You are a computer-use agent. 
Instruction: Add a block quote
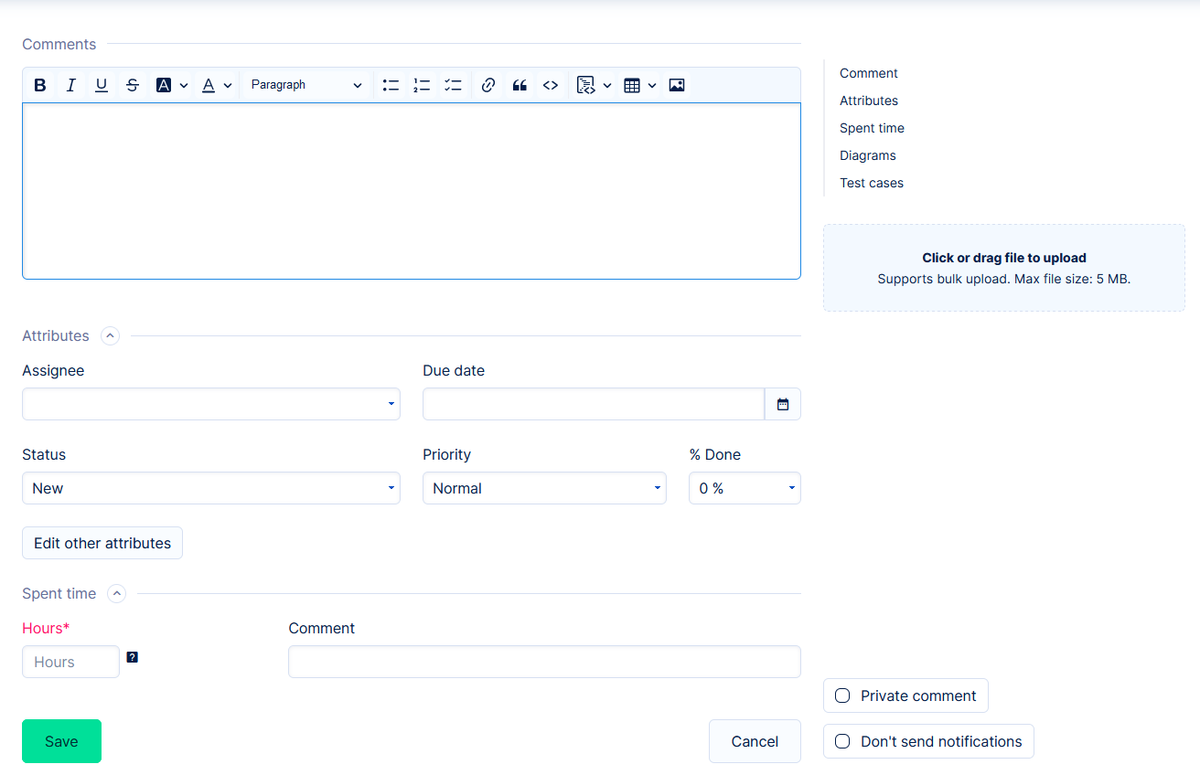coord(520,85)
